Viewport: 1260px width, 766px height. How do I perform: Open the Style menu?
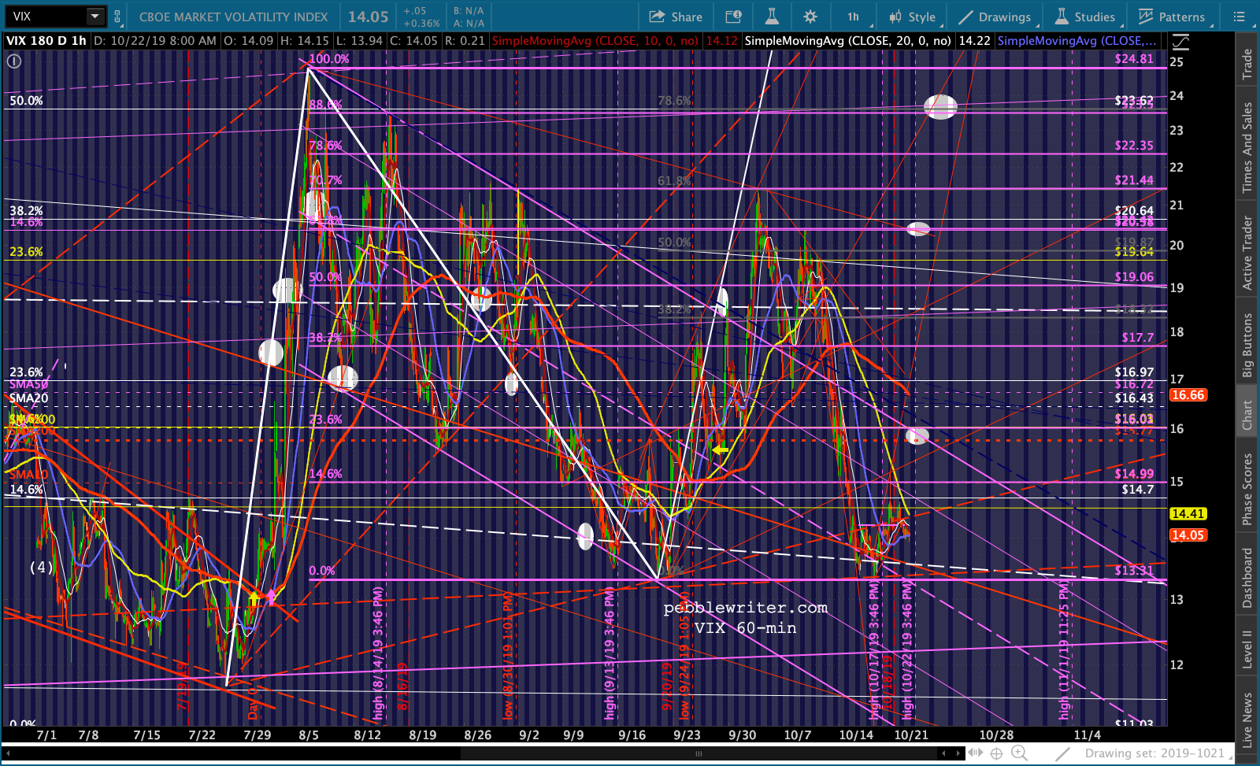coord(912,17)
